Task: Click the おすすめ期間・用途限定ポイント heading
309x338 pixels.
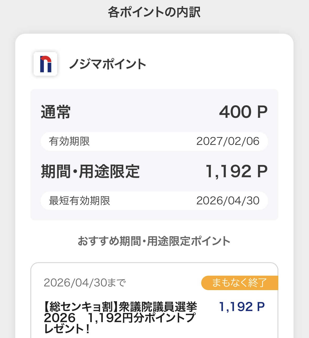Action: click(x=154, y=241)
